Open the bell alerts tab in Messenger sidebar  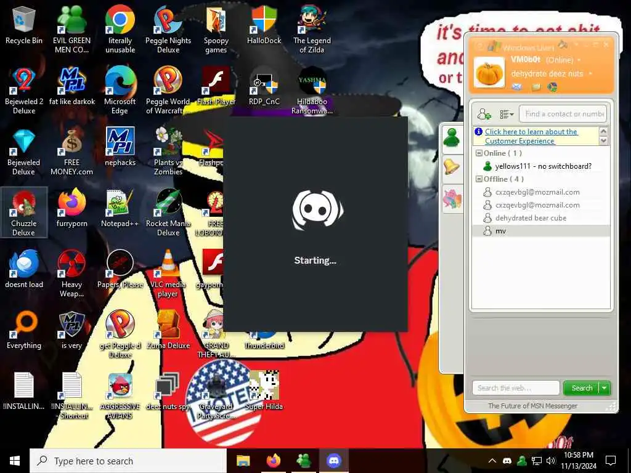[x=452, y=168]
